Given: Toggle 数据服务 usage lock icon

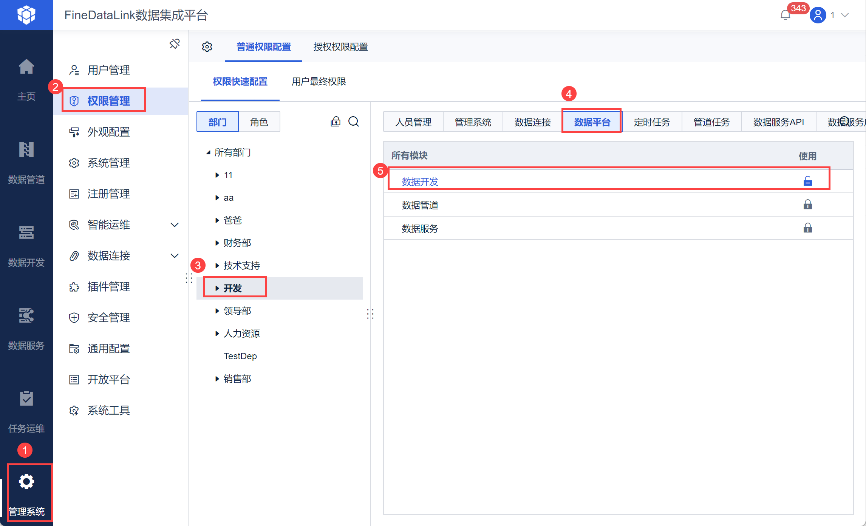Looking at the screenshot, I should tap(807, 228).
